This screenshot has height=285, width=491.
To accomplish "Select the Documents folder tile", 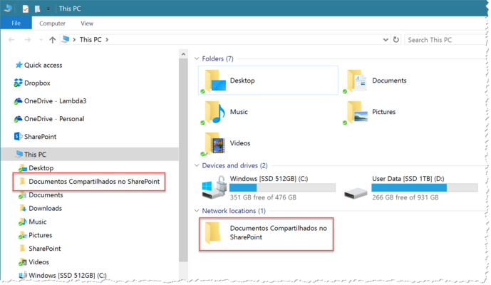I will pos(376,81).
